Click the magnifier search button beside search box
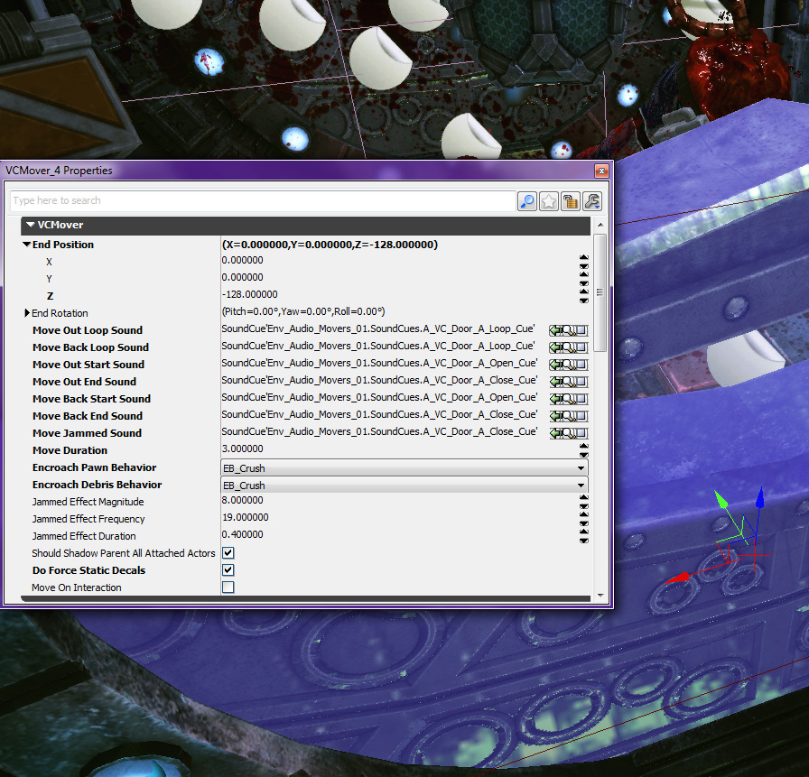The height and width of the screenshot is (777, 809). coord(526,201)
